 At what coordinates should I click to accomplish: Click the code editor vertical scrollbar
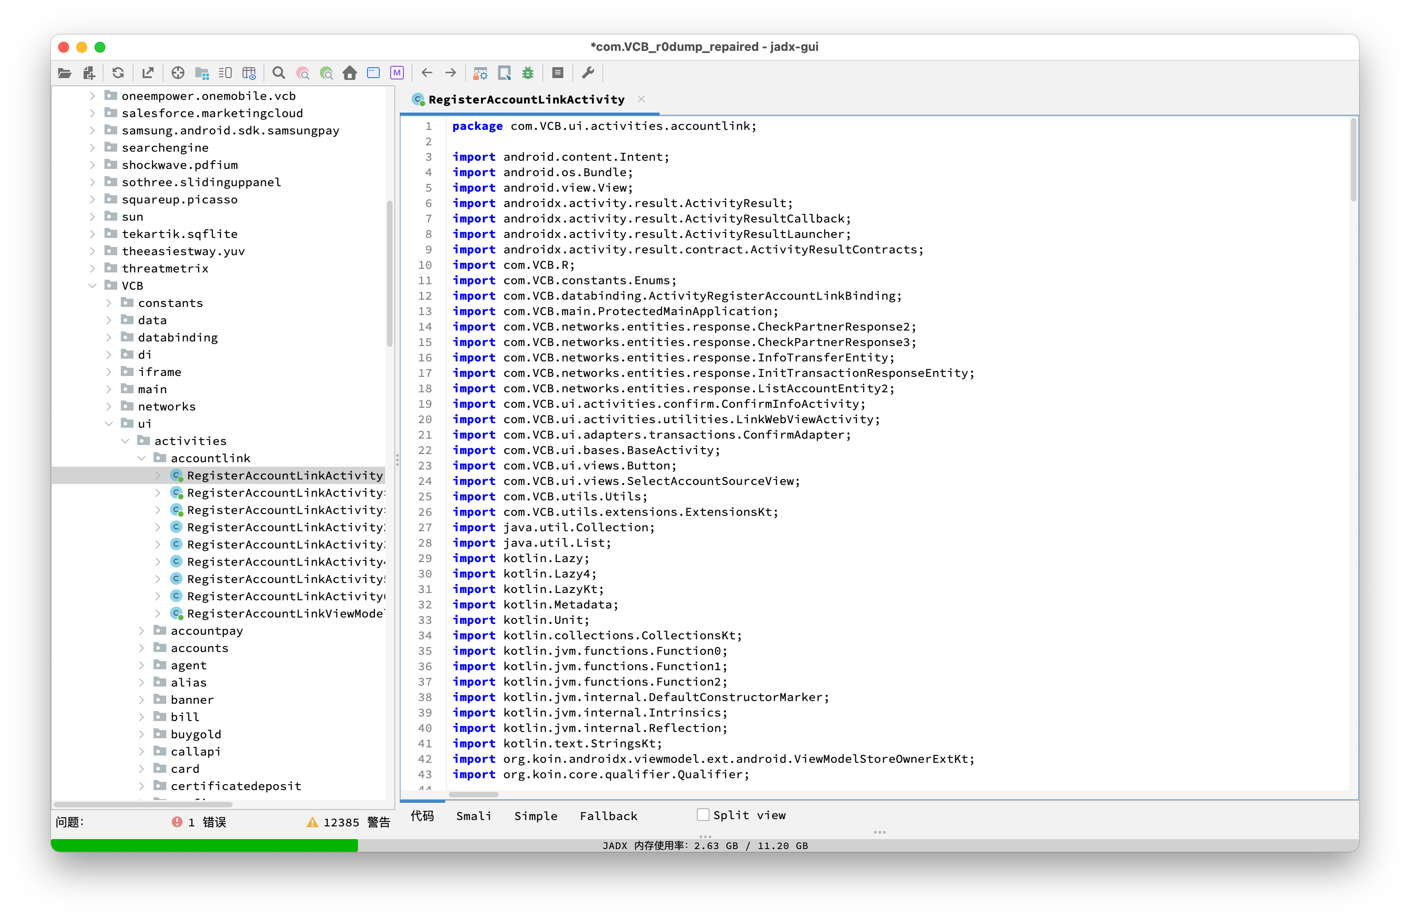[1353, 160]
